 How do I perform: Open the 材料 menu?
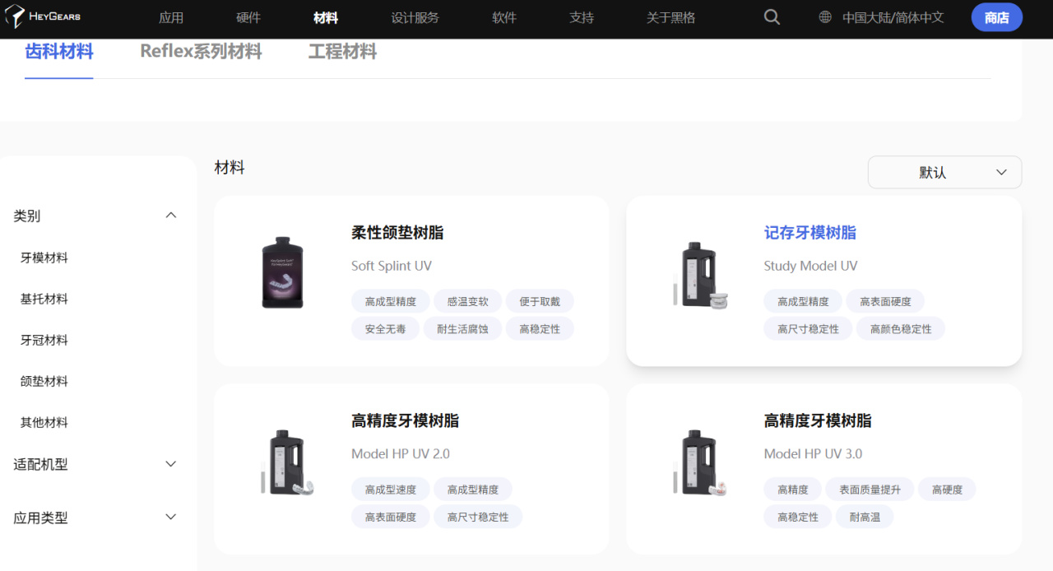click(x=326, y=17)
